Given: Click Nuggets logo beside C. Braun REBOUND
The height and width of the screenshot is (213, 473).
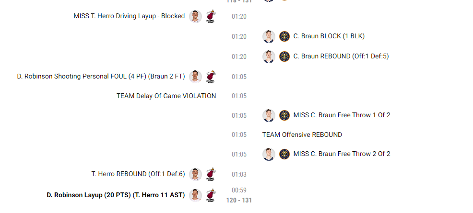Looking at the screenshot, I should pyautogui.click(x=284, y=56).
